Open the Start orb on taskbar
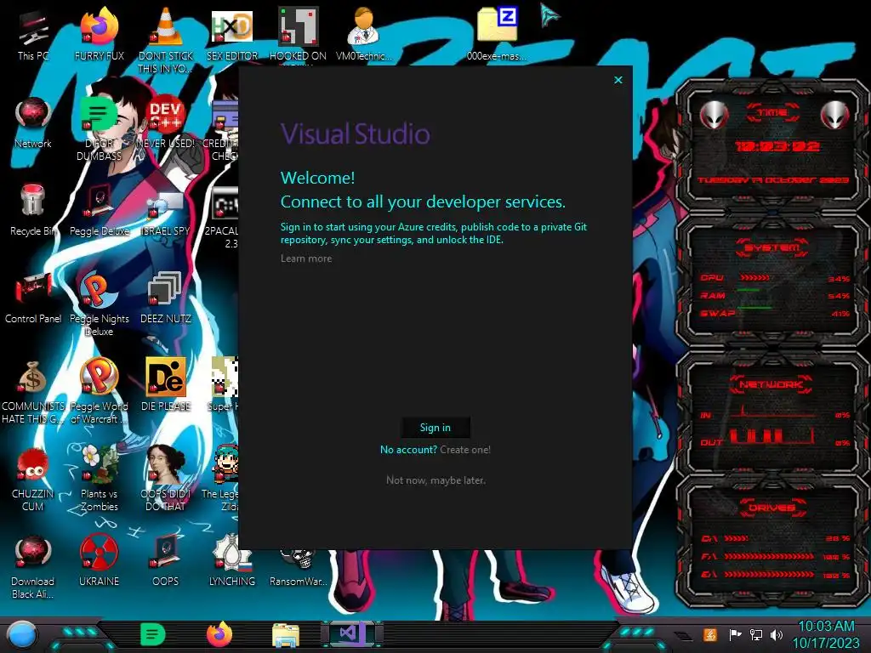The image size is (871, 653). coord(22,635)
